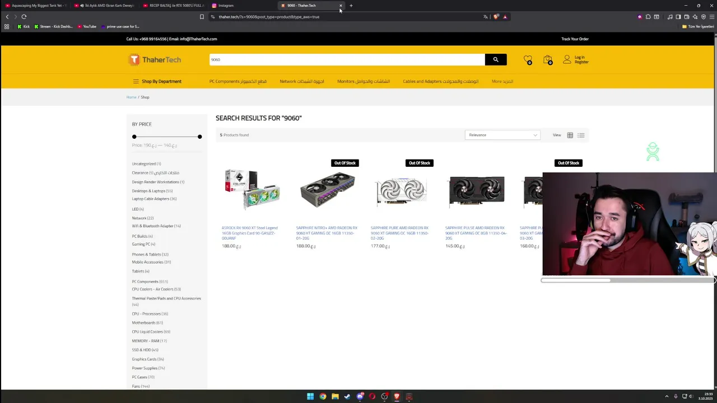Open the Brave Shields lion icon
The image size is (717, 403).
coord(496,17)
